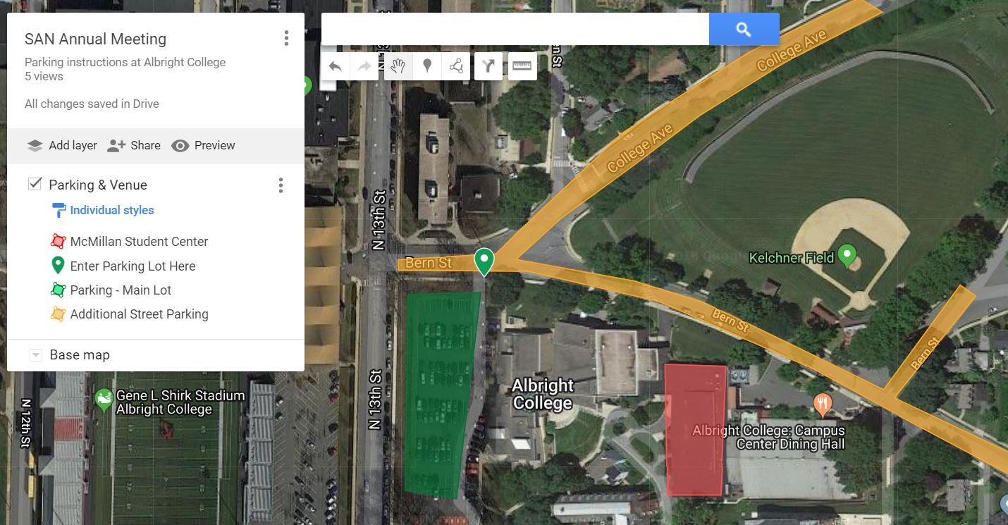The width and height of the screenshot is (1008, 525).
Task: Click the red polygon icon beside McMillan Student Center
Action: [x=59, y=242]
